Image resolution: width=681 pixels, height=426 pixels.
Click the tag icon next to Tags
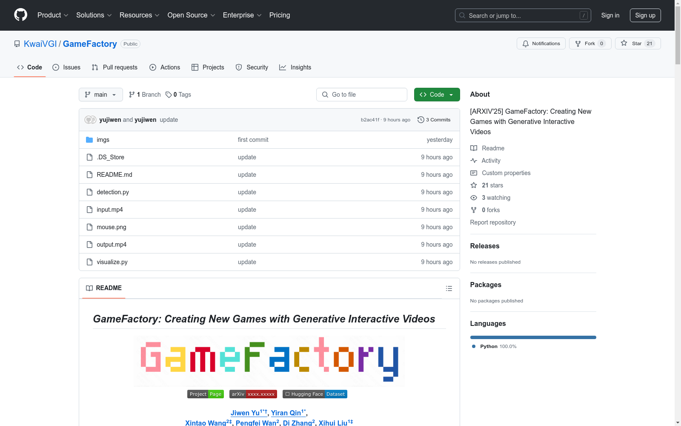point(169,95)
